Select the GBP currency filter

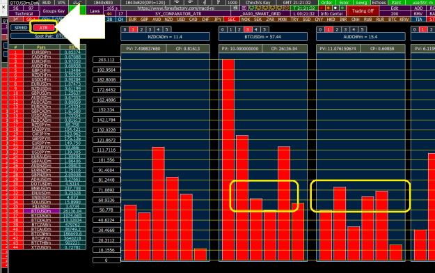(144, 19)
